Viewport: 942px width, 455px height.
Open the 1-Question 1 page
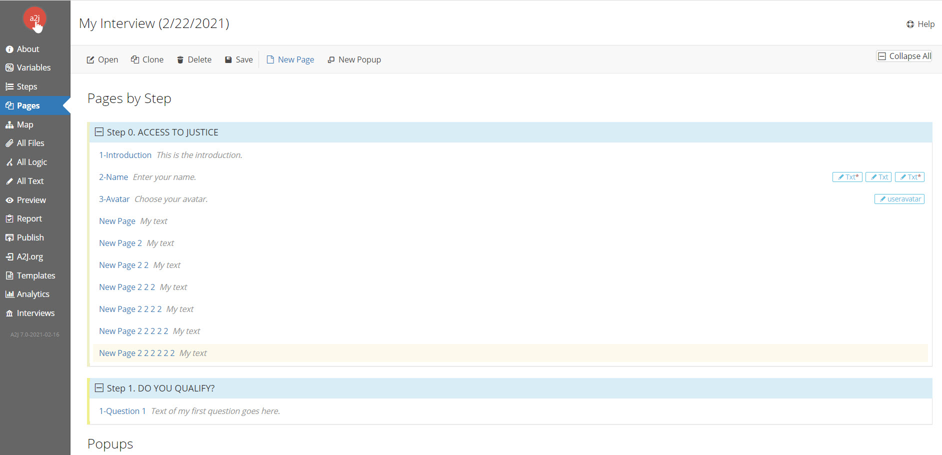[x=122, y=411]
